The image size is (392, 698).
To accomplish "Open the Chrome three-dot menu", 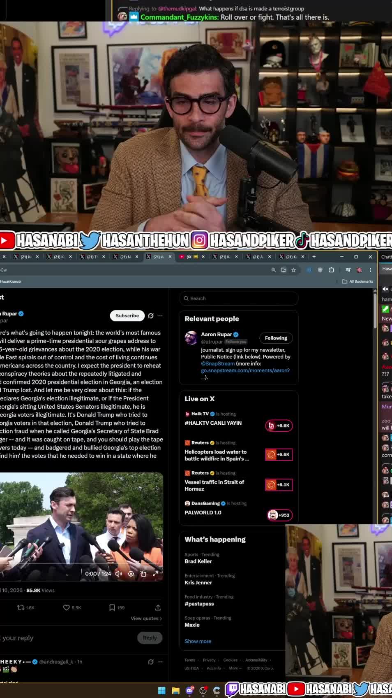I will (x=370, y=270).
